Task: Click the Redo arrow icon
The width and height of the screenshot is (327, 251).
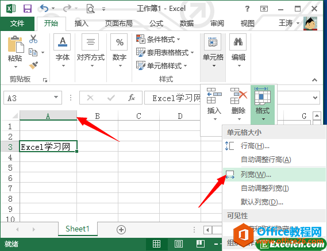Action: coord(67,9)
